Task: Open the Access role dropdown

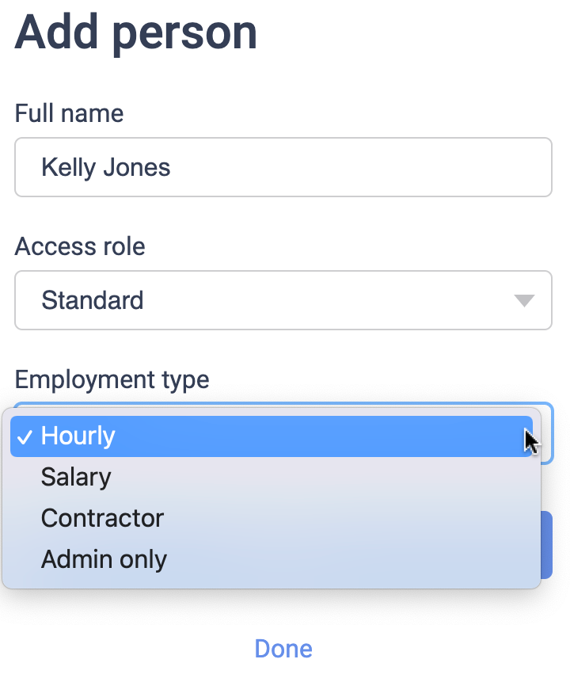Action: [x=283, y=300]
